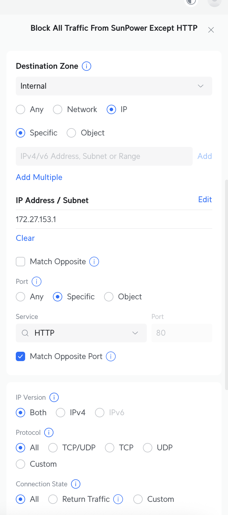Choose TCP/UDP protocol radio button
This screenshot has height=515, width=228.
tap(53, 448)
